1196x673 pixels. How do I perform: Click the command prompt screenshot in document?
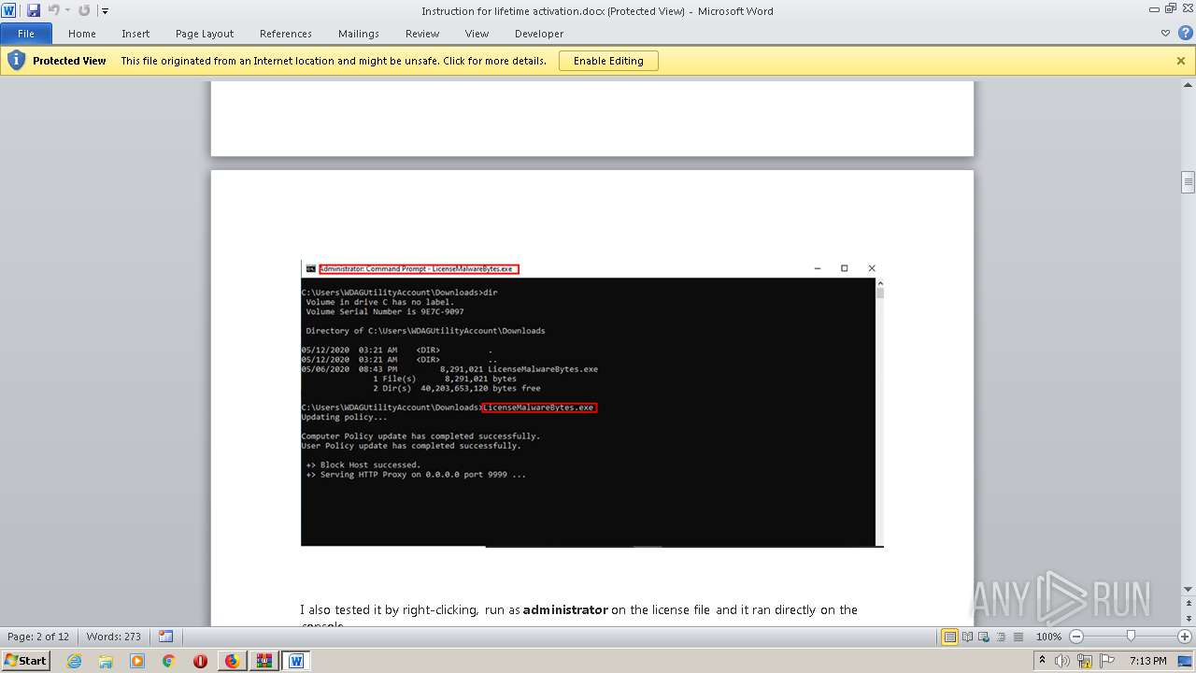tap(592, 404)
